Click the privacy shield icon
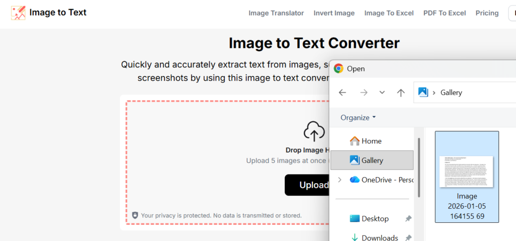Image resolution: width=516 pixels, height=241 pixels. click(135, 215)
